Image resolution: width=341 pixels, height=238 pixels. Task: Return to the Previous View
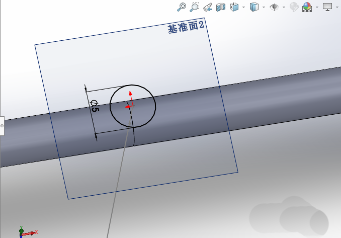[x=208, y=7]
